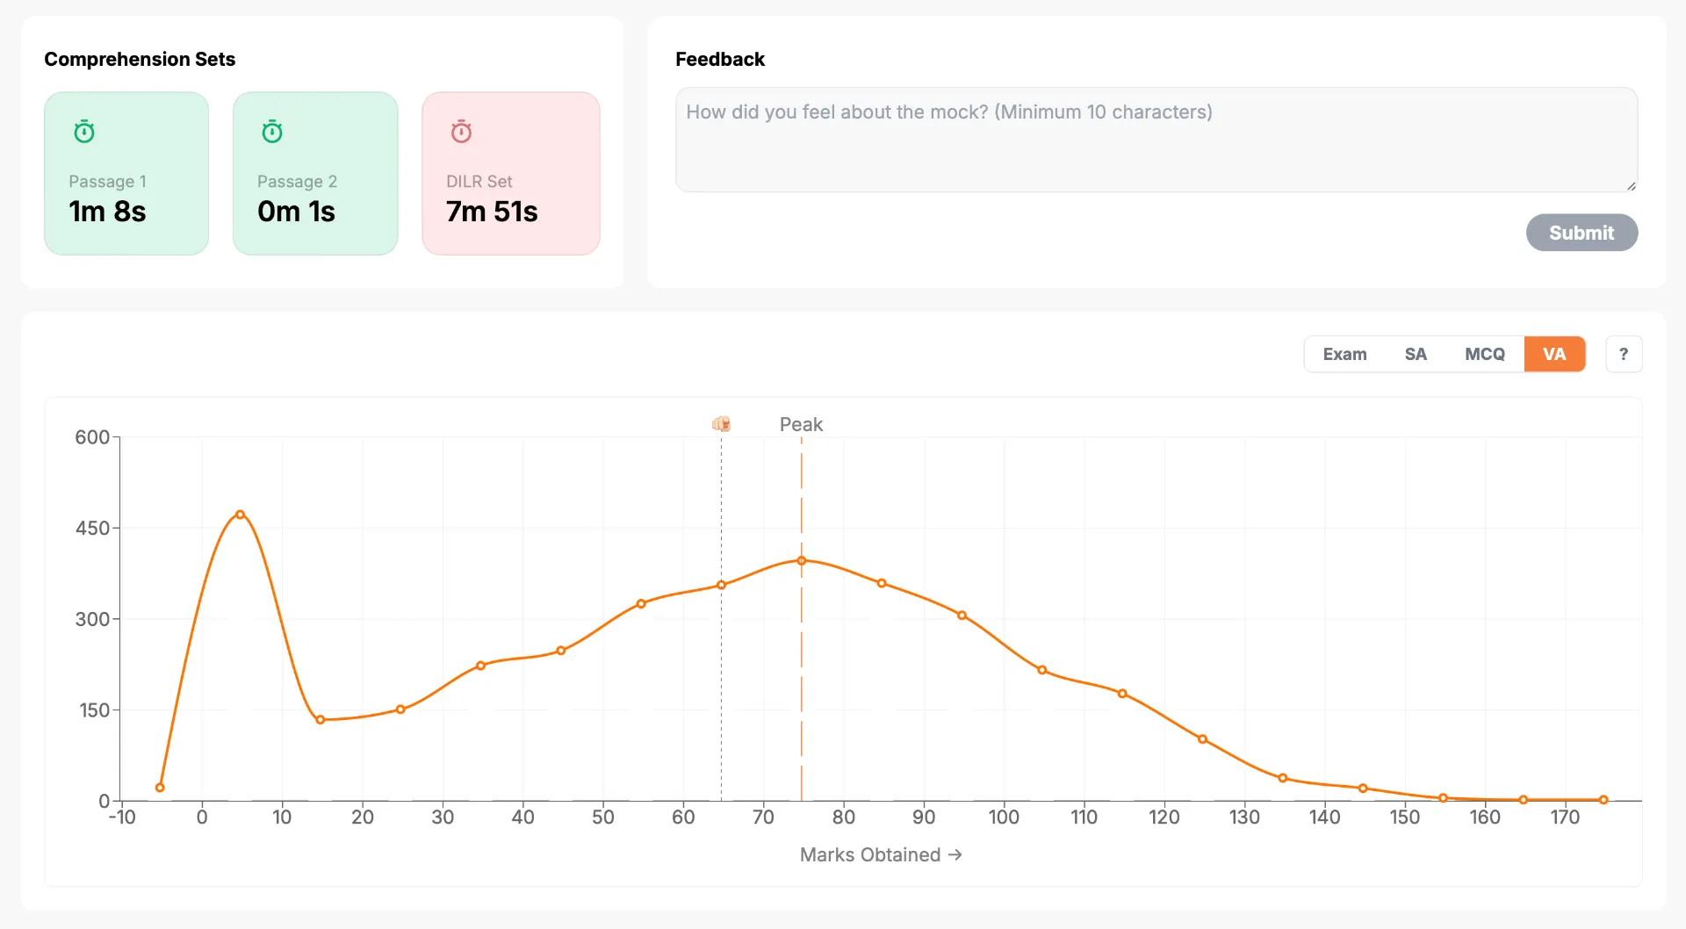Select the VA tab

pyautogui.click(x=1554, y=354)
